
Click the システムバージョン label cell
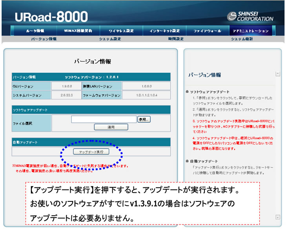[x=31, y=95]
